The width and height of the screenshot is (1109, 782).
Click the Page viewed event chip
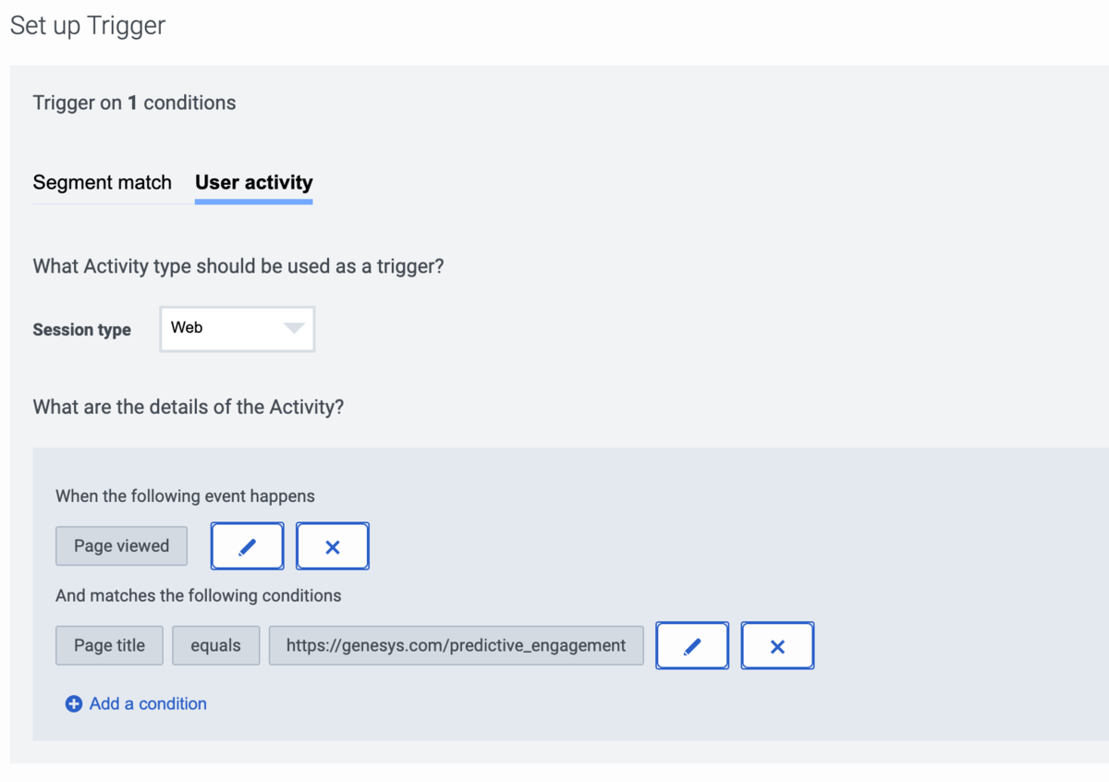(121, 546)
